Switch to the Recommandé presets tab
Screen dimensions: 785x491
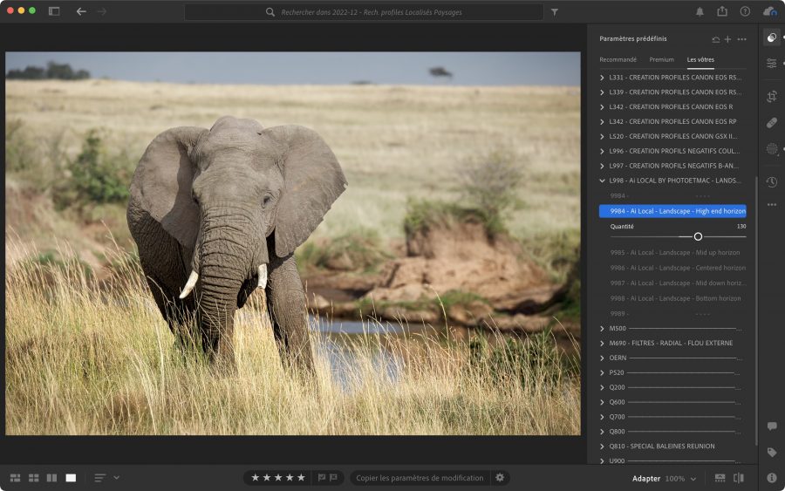[618, 59]
